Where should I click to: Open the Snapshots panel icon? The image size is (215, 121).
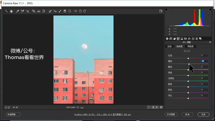[x=200, y=39]
